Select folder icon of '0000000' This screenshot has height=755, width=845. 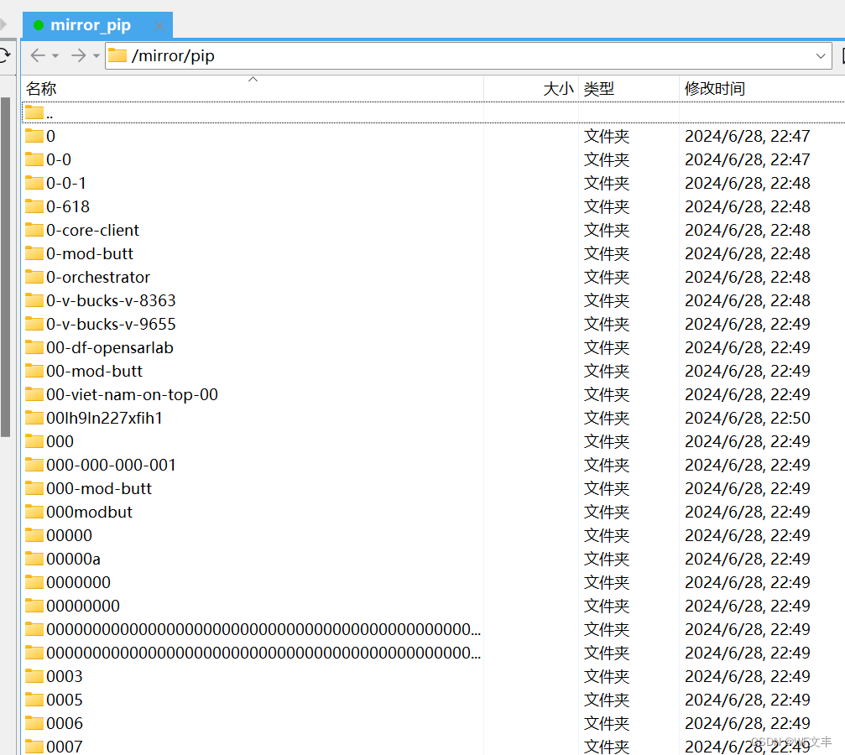[34, 582]
